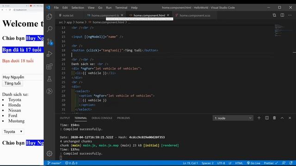
Task: Click Go Live in status bar
Action: [253, 163]
